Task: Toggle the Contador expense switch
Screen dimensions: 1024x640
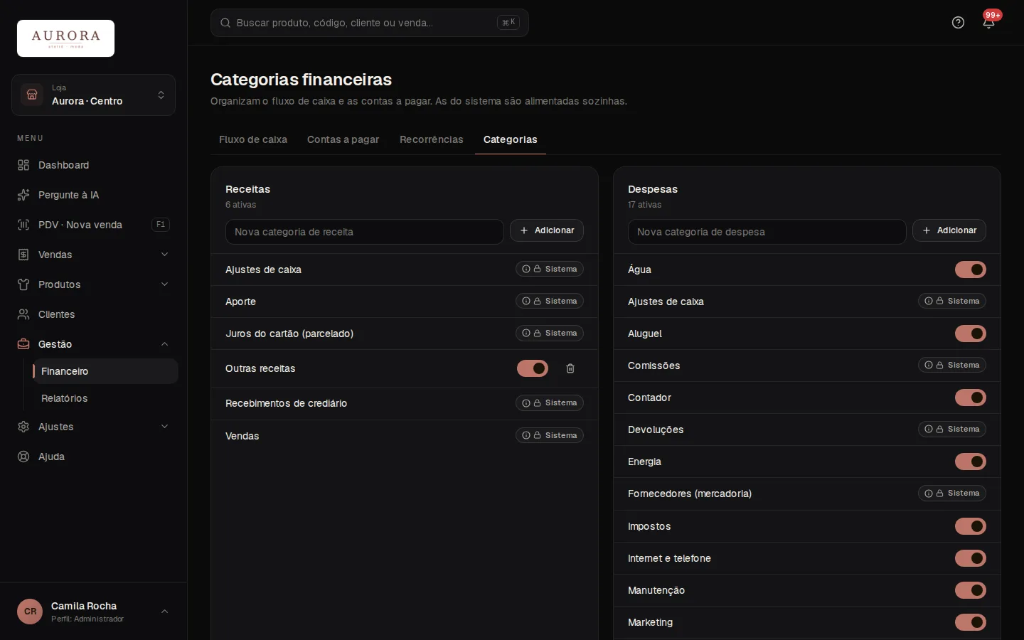Action: [x=971, y=398]
